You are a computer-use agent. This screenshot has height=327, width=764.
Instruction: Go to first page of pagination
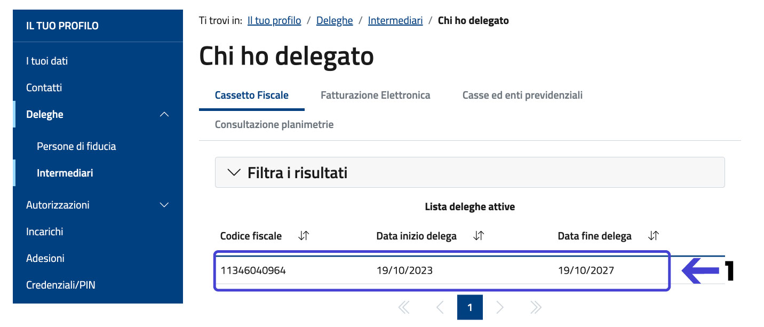[404, 307]
